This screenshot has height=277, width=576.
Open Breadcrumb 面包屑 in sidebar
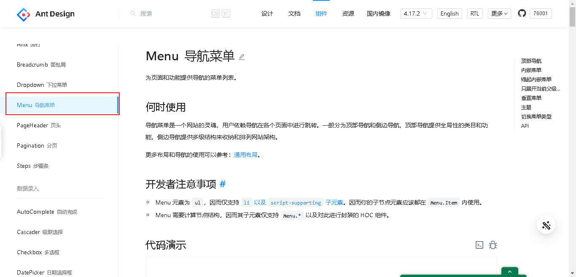point(41,65)
